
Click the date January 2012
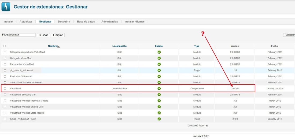pyautogui.click(x=275, y=119)
